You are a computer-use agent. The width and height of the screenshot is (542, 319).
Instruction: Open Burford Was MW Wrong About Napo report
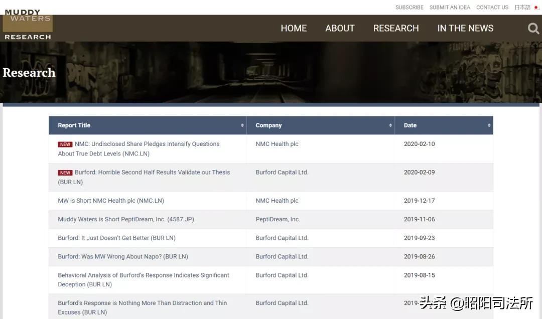[123, 256]
